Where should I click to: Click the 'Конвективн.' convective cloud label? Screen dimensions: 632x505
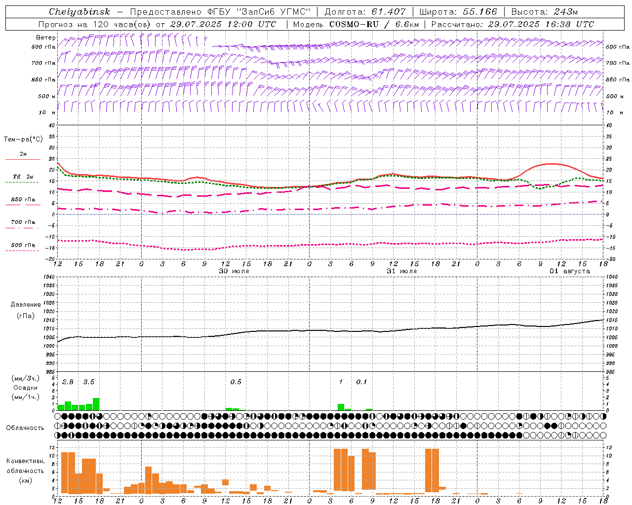(x=25, y=461)
